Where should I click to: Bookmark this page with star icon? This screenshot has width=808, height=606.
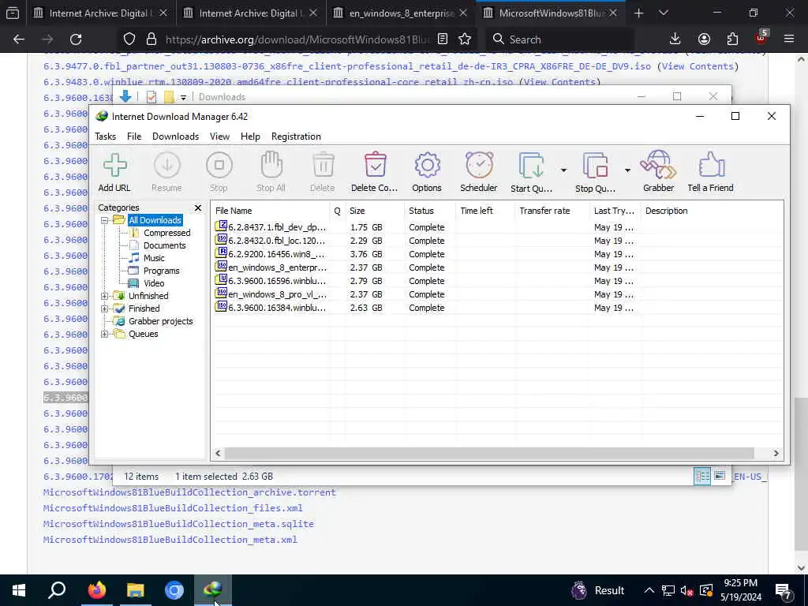465,39
